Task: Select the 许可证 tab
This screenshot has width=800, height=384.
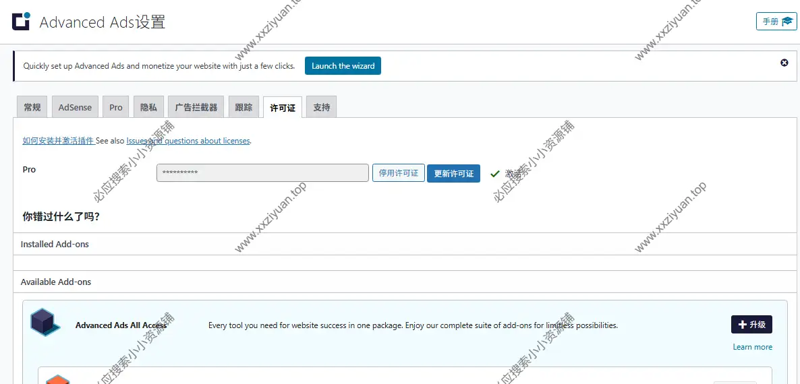Action: point(283,108)
